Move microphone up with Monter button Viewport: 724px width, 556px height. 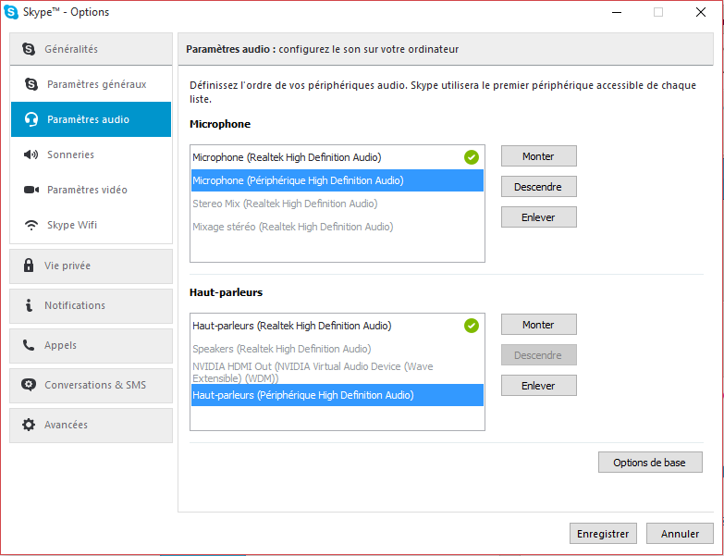pos(539,156)
